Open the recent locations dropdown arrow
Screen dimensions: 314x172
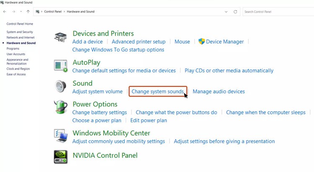tap(21, 12)
